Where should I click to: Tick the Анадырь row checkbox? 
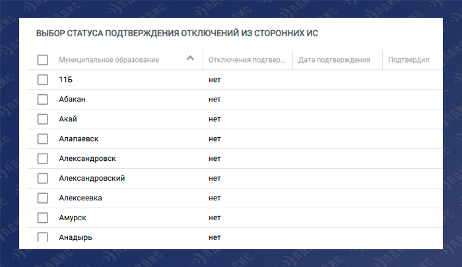point(43,237)
